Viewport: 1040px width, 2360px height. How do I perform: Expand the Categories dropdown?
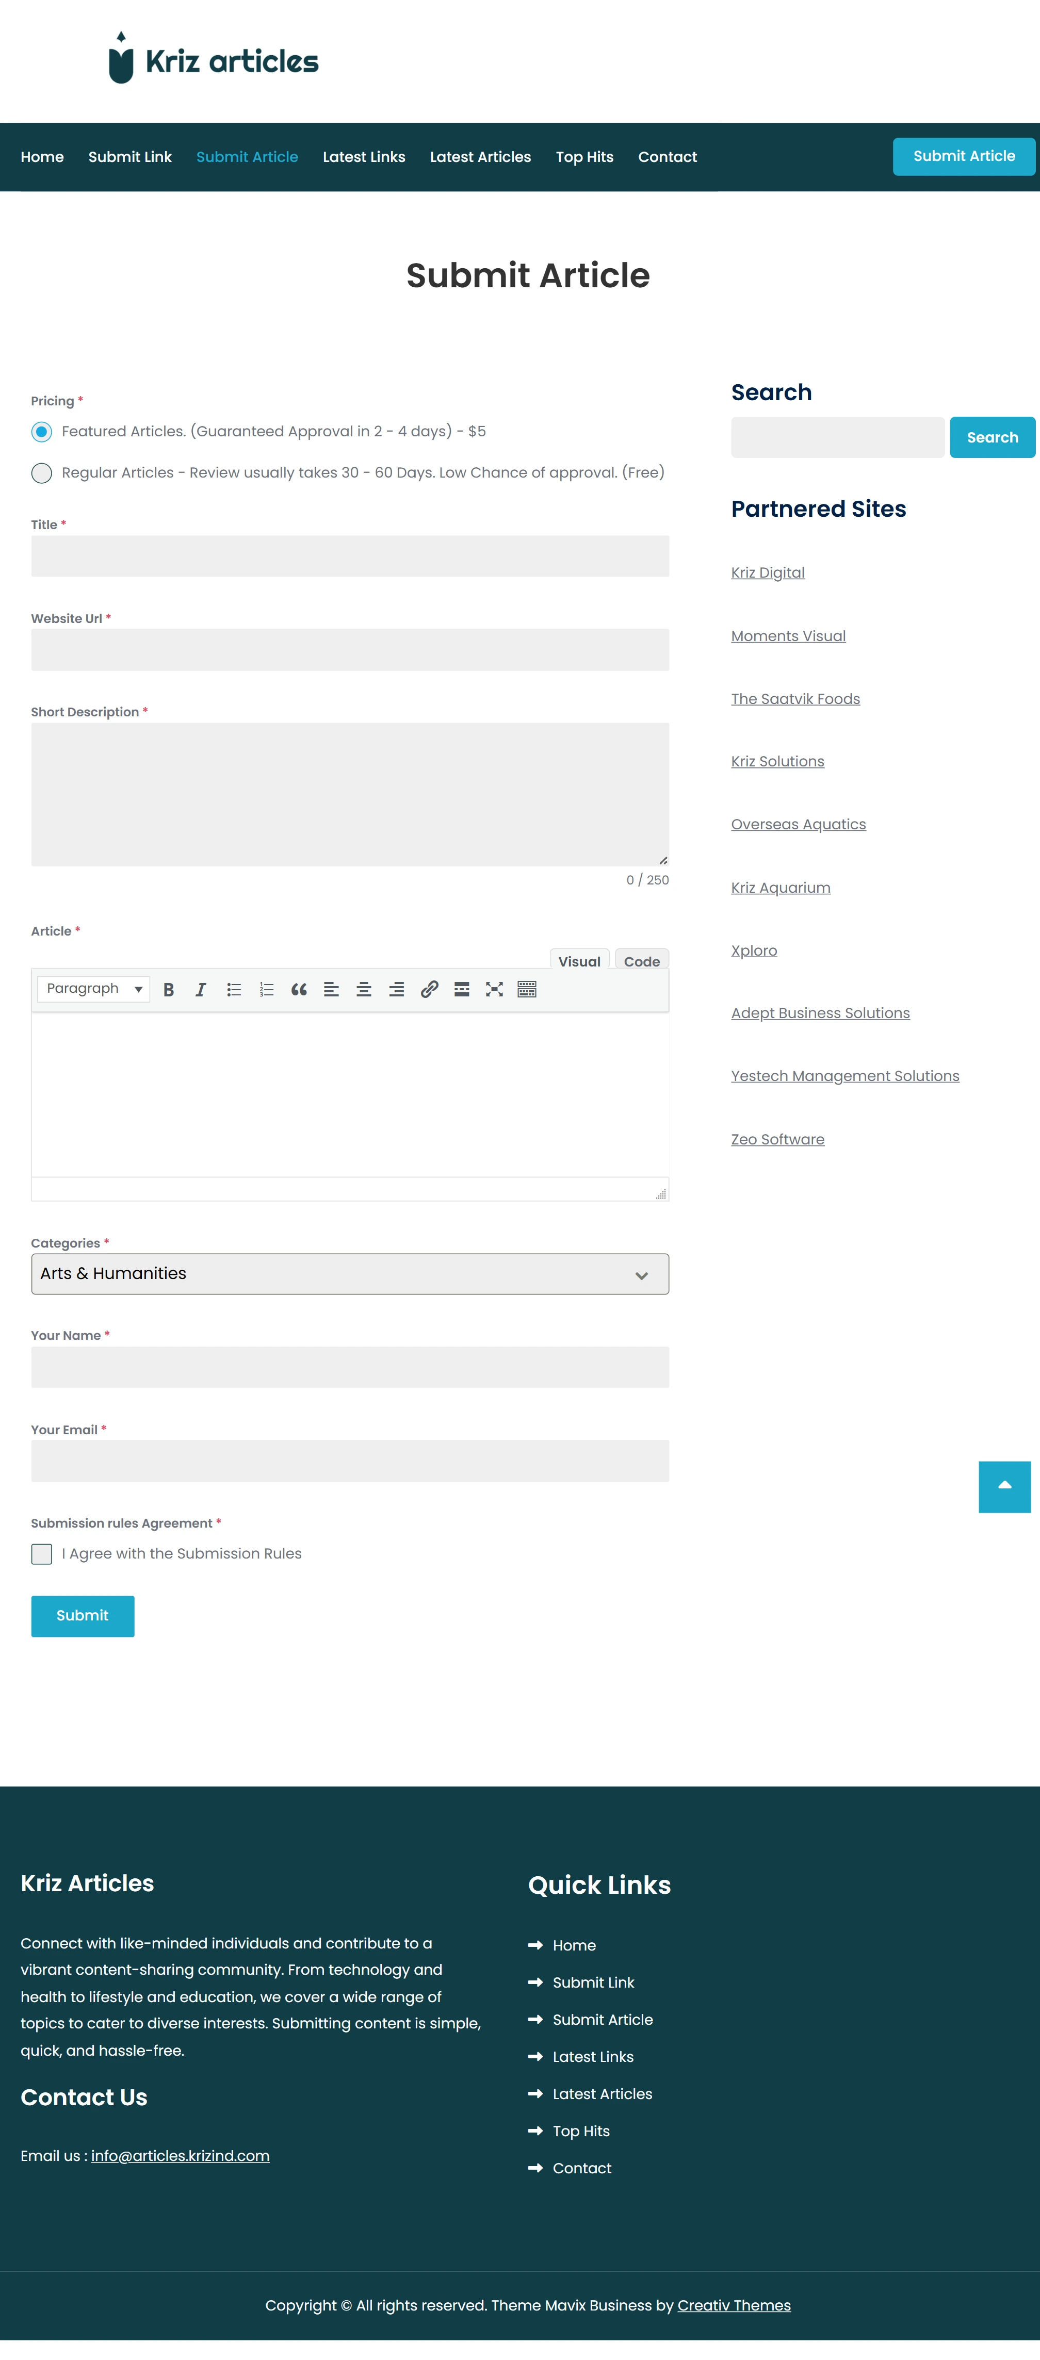coord(350,1274)
